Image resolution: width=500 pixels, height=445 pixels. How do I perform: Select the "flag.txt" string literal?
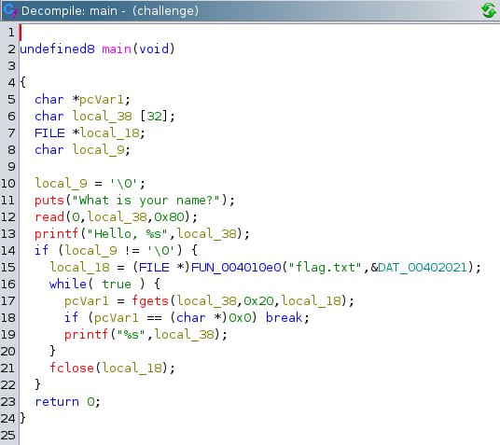point(326,268)
